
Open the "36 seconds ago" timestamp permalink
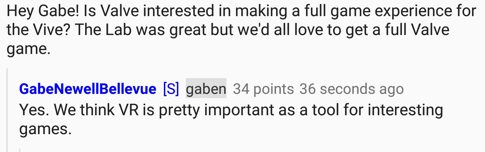[351, 89]
